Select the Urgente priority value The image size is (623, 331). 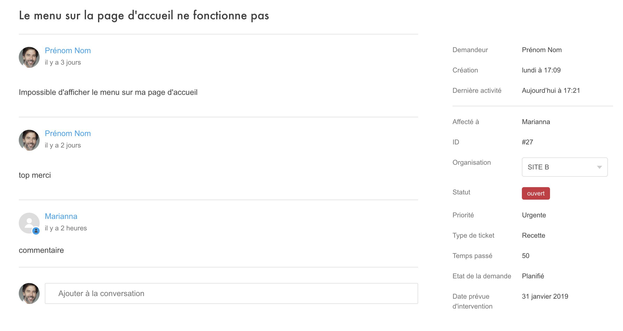(534, 215)
